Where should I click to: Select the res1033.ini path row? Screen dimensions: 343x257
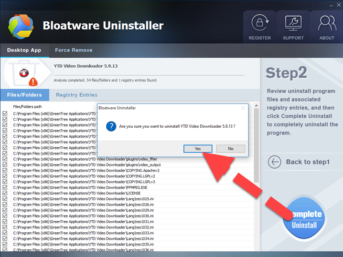point(83,233)
